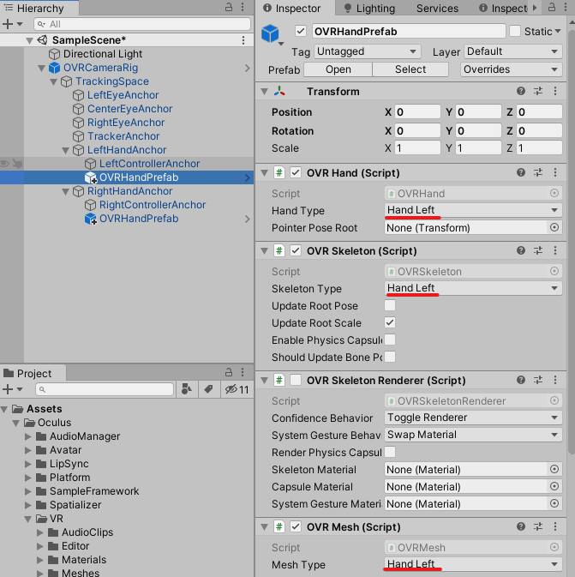
Task: Click the Inspector panel lock icon
Action: coord(552,7)
